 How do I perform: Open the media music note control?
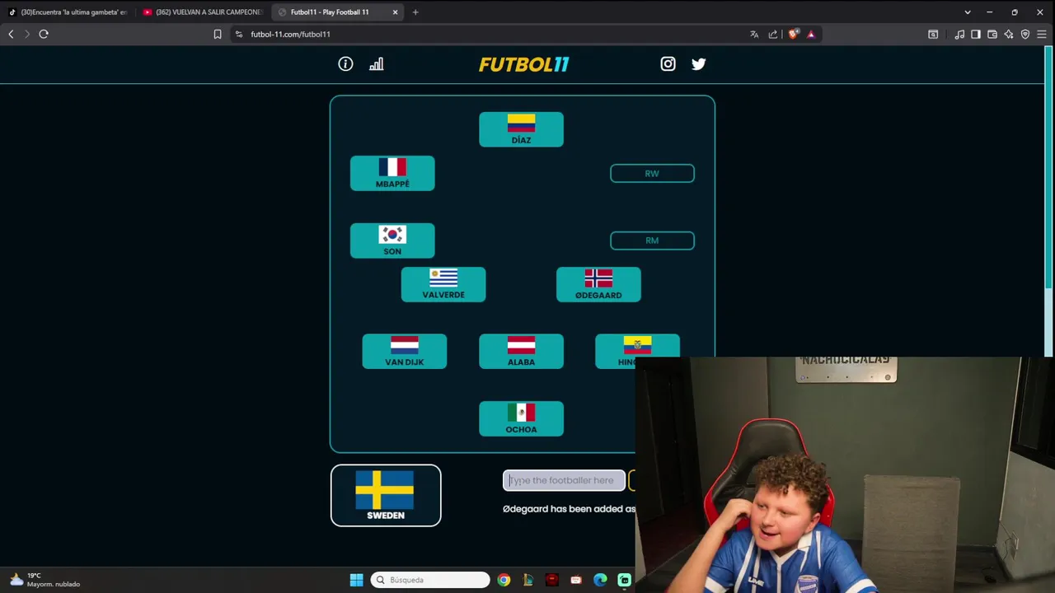click(959, 34)
